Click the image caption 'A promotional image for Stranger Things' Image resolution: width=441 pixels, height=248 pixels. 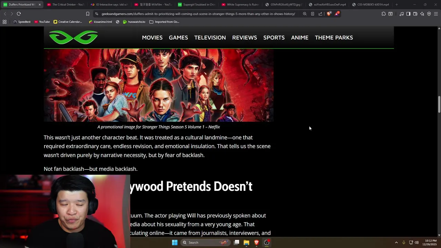[158, 127]
